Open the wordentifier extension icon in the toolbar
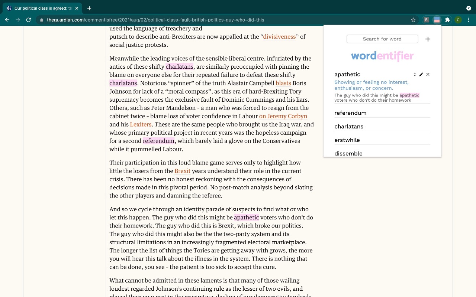476x297 pixels. pyautogui.click(x=437, y=19)
